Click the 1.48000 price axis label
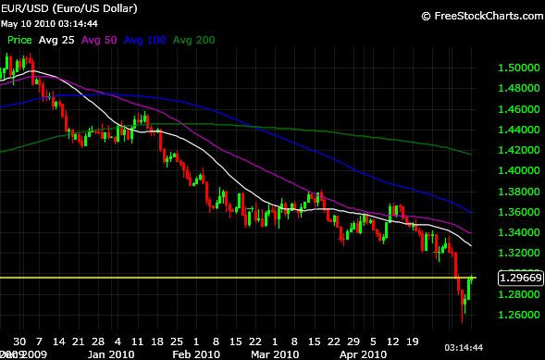This screenshot has height=360, width=545. point(519,88)
